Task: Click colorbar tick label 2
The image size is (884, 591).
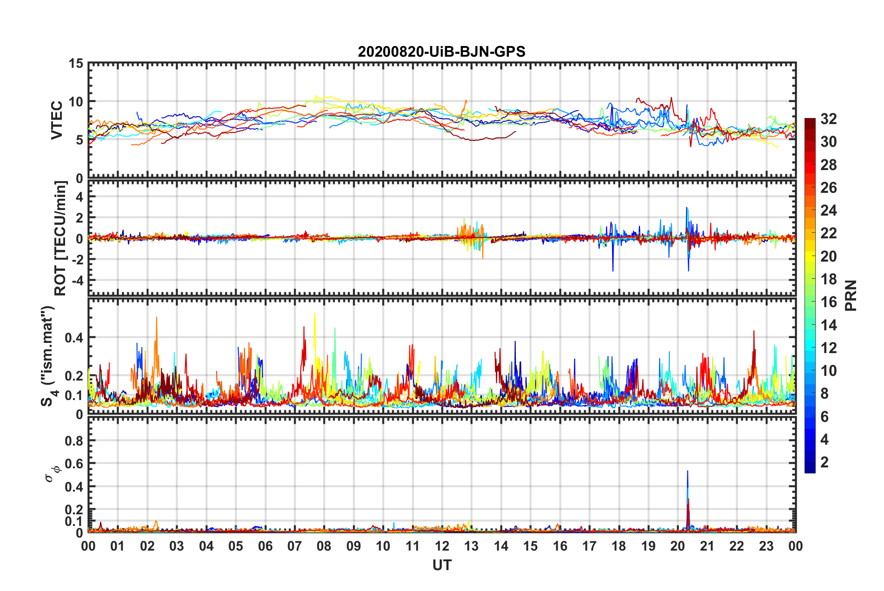Action: click(825, 462)
